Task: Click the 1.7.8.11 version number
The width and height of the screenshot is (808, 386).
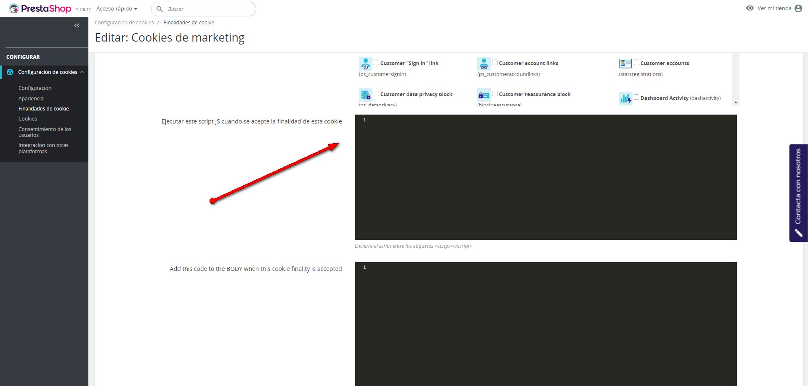Action: pos(83,9)
